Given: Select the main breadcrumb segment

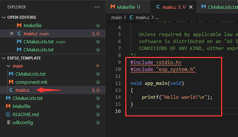Looking at the screenshot, I should [116, 17].
